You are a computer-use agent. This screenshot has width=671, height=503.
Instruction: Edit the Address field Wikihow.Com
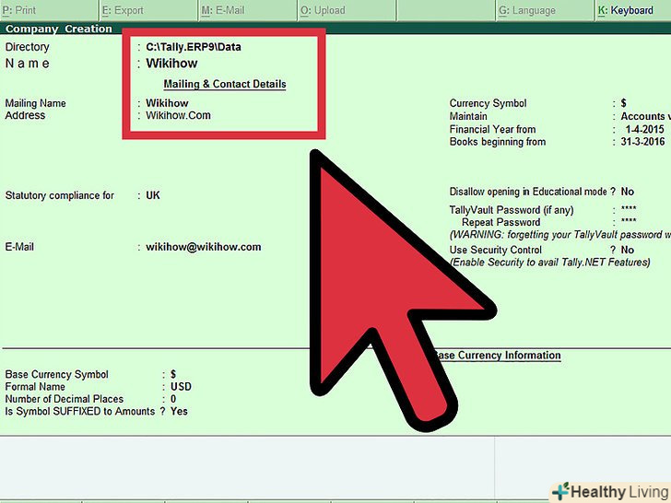178,115
